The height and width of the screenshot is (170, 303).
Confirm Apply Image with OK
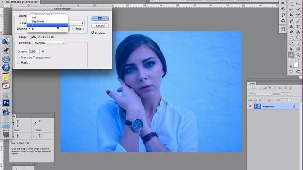click(x=100, y=18)
